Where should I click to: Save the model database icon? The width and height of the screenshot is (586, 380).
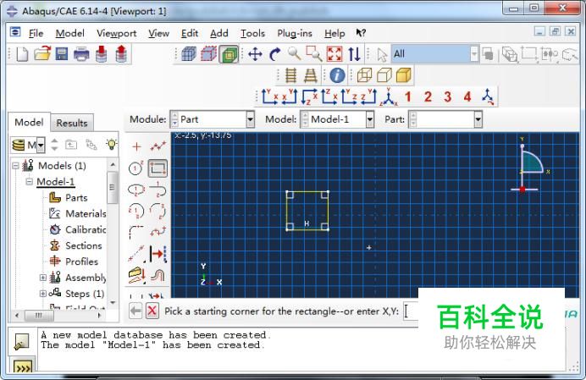[x=62, y=54]
